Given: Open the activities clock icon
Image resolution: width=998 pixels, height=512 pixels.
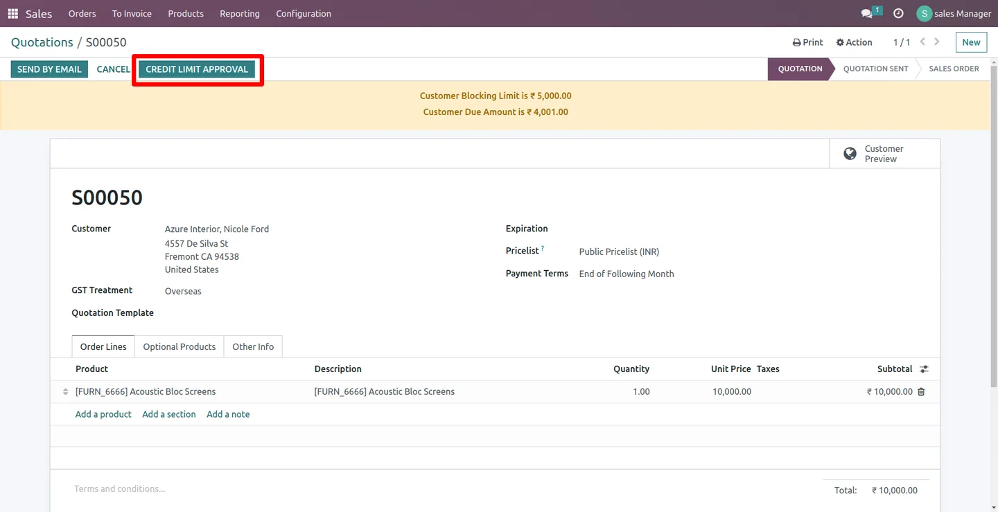Looking at the screenshot, I should click(898, 14).
